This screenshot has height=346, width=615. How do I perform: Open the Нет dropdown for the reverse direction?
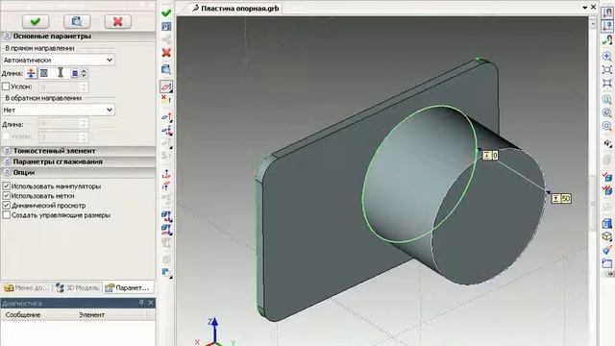click(x=59, y=110)
